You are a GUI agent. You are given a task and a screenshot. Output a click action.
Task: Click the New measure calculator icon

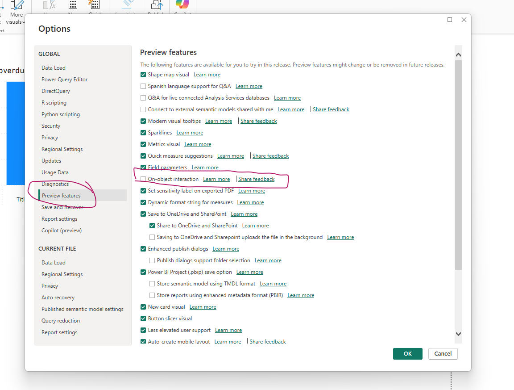click(73, 4)
